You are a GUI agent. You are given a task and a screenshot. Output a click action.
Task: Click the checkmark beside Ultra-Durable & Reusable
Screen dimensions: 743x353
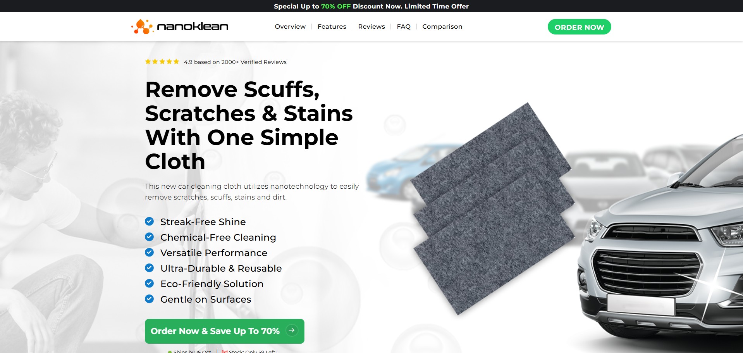coord(149,268)
